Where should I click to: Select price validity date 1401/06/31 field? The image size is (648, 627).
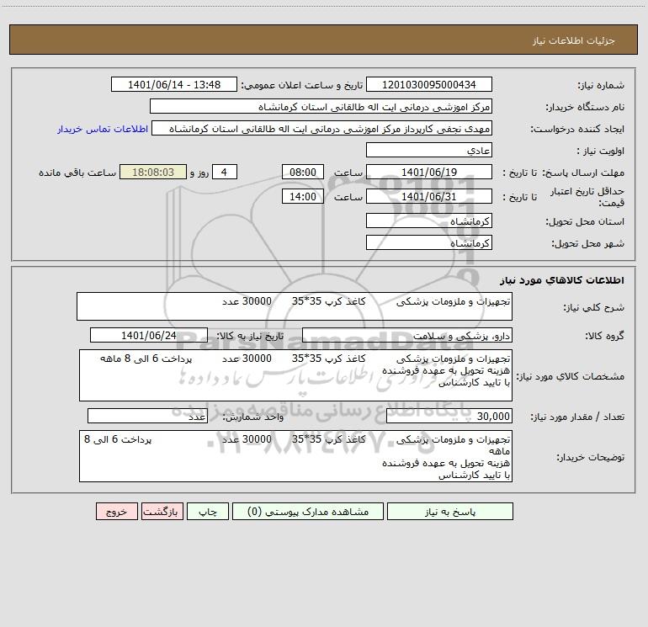pos(429,196)
